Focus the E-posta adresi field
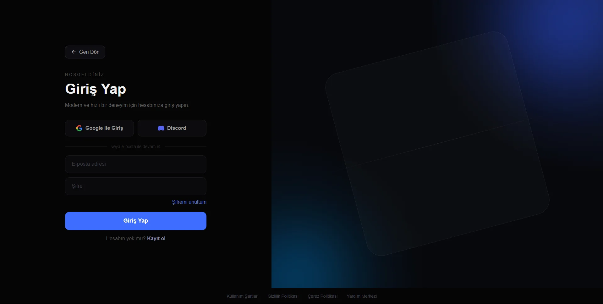 click(136, 164)
